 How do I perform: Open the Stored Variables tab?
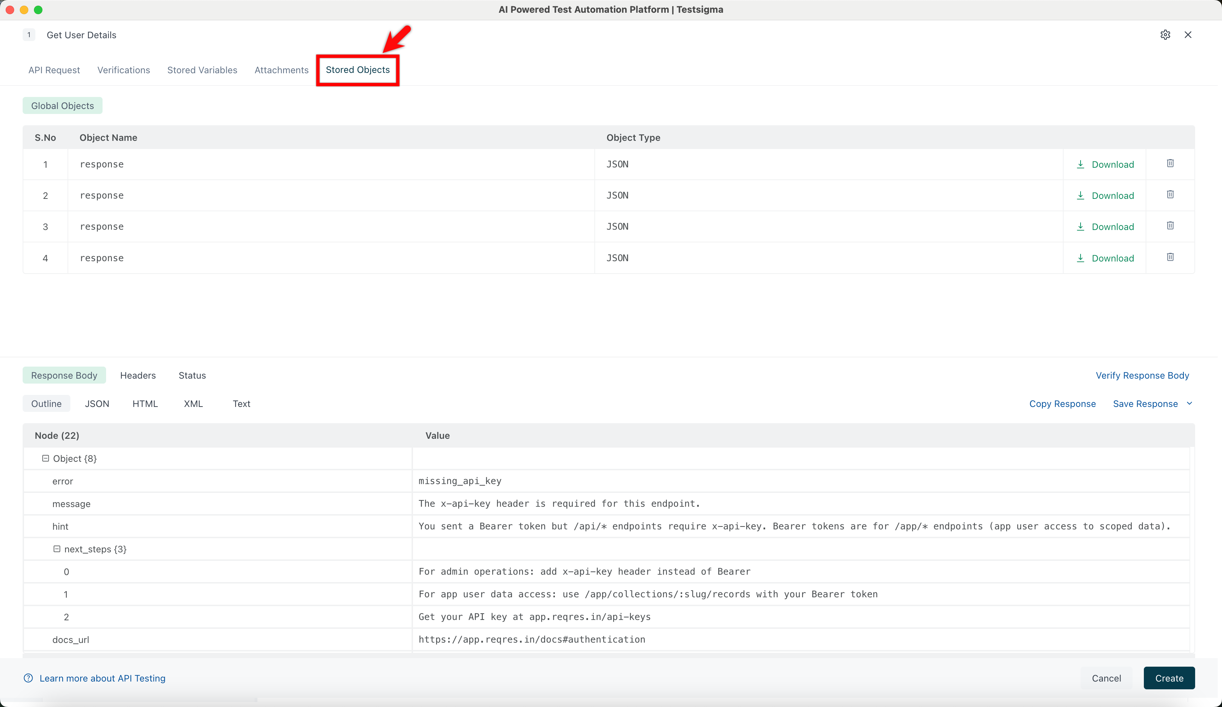(x=202, y=70)
